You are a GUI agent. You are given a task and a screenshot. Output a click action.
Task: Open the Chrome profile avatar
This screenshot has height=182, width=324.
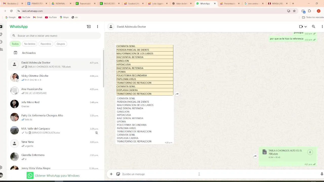point(319,11)
